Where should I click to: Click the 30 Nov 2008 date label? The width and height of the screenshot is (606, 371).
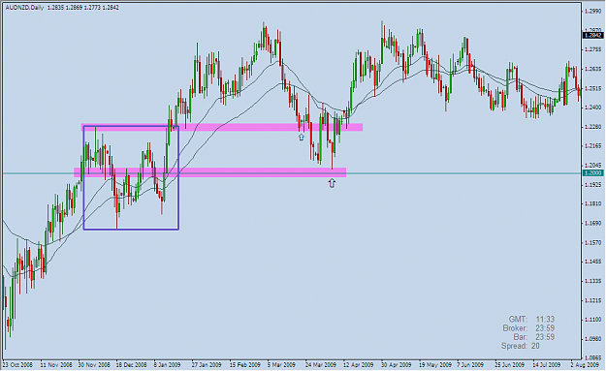[94, 365]
